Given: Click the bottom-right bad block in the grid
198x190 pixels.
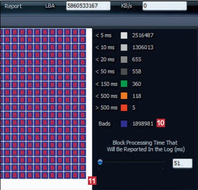Looking at the screenshot, I should tap(83, 175).
